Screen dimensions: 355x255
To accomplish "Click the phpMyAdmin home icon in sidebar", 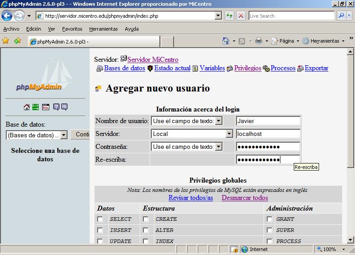I will [27, 107].
